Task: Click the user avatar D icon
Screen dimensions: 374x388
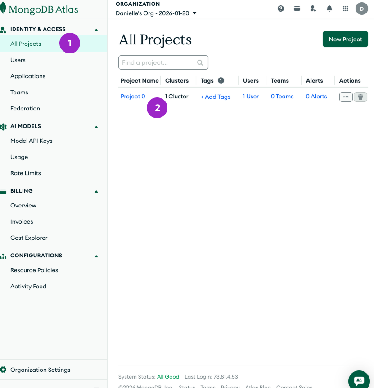Action: point(362,9)
